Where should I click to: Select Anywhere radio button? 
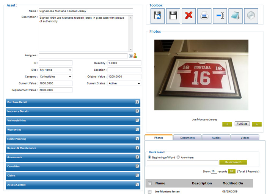point(178,157)
